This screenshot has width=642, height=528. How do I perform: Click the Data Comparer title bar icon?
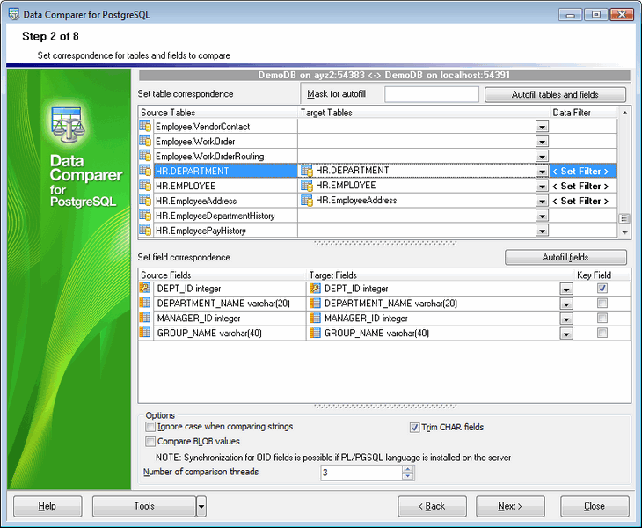click(x=14, y=14)
